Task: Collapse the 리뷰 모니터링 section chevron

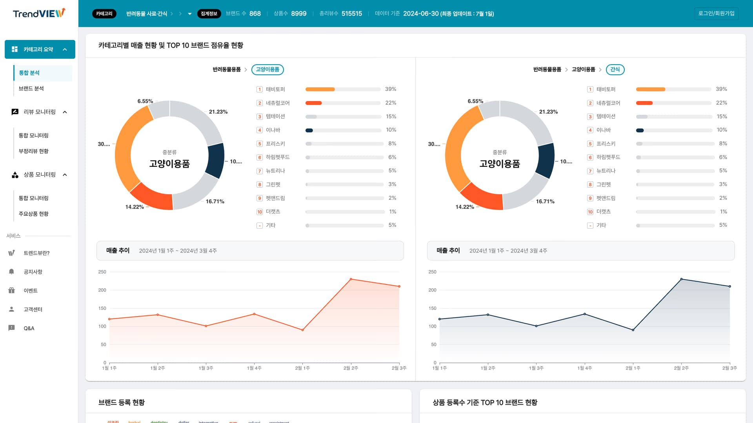Action: click(65, 112)
